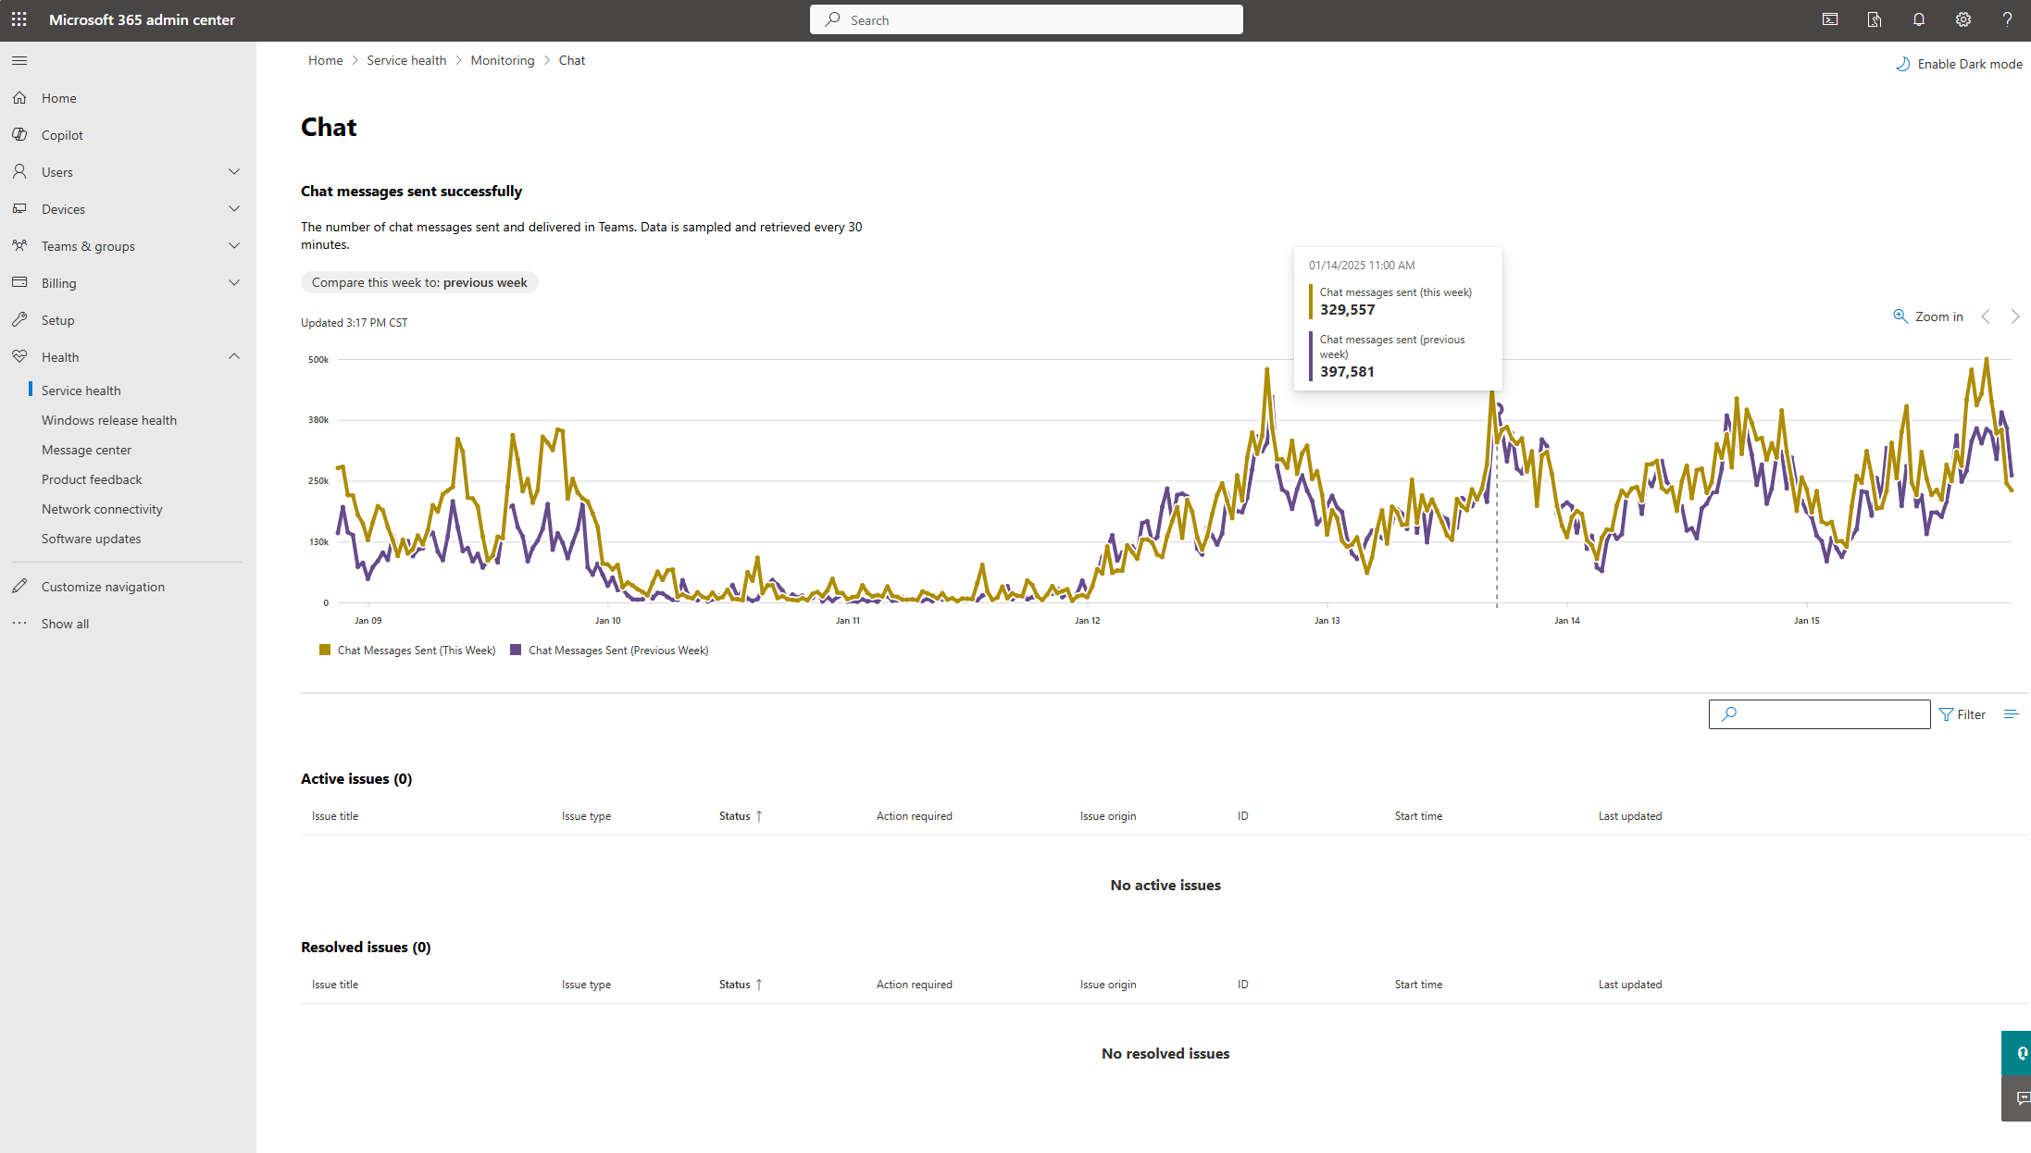
Task: Open Copilot page label in sidebar
Action: [62, 135]
